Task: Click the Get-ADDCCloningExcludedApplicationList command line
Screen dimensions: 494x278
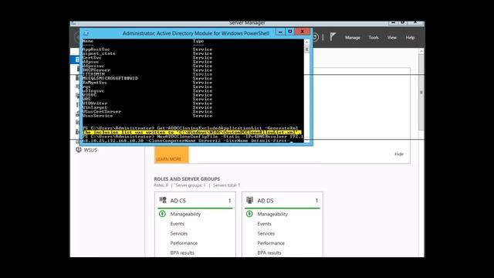Action: pos(190,128)
